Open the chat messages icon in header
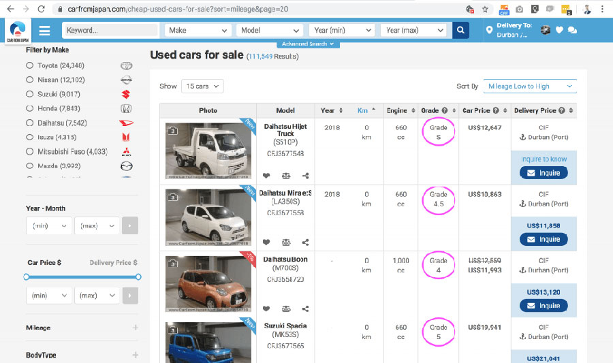 (x=572, y=30)
